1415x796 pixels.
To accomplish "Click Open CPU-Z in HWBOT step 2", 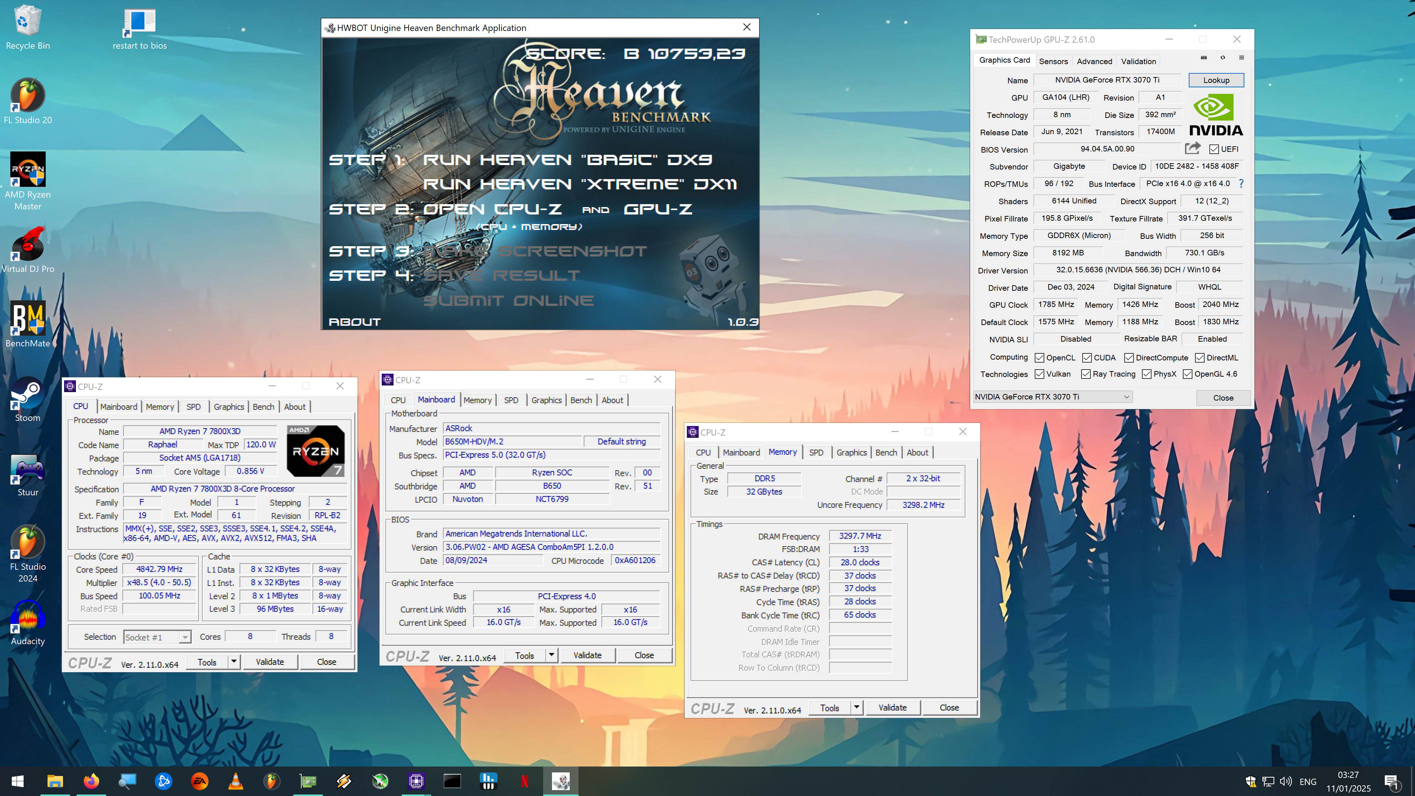I will [x=492, y=209].
